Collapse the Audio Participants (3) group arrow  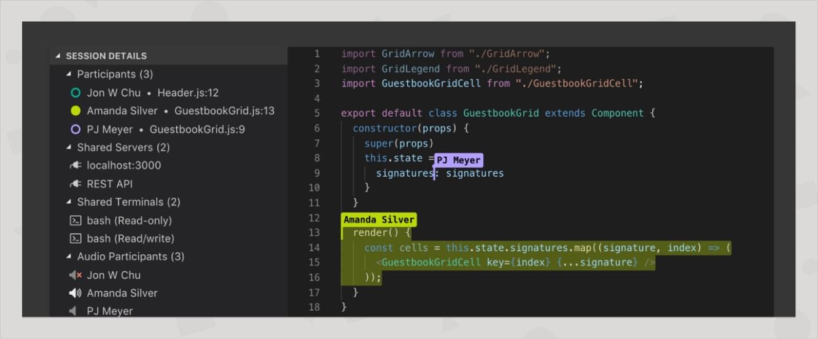[x=69, y=257]
